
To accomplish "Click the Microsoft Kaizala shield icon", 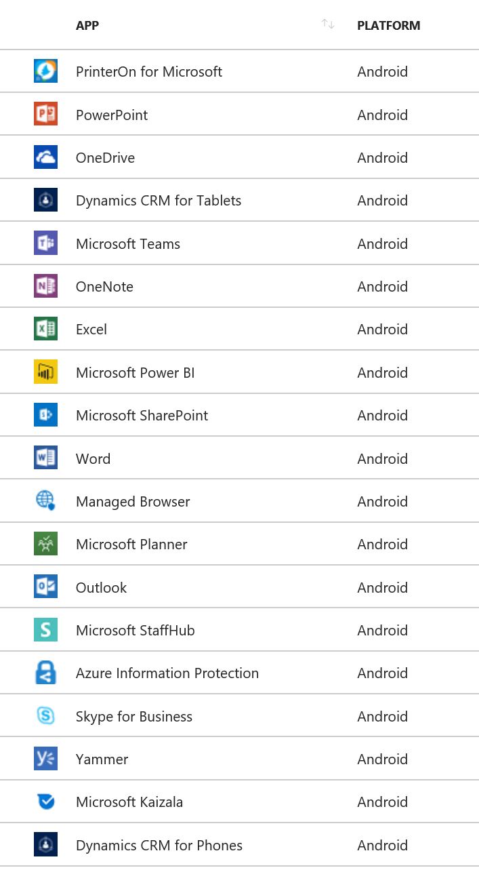I will (45, 801).
